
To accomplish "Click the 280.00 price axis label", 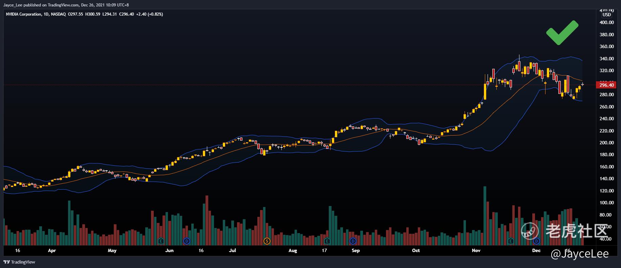I will click(x=606, y=95).
